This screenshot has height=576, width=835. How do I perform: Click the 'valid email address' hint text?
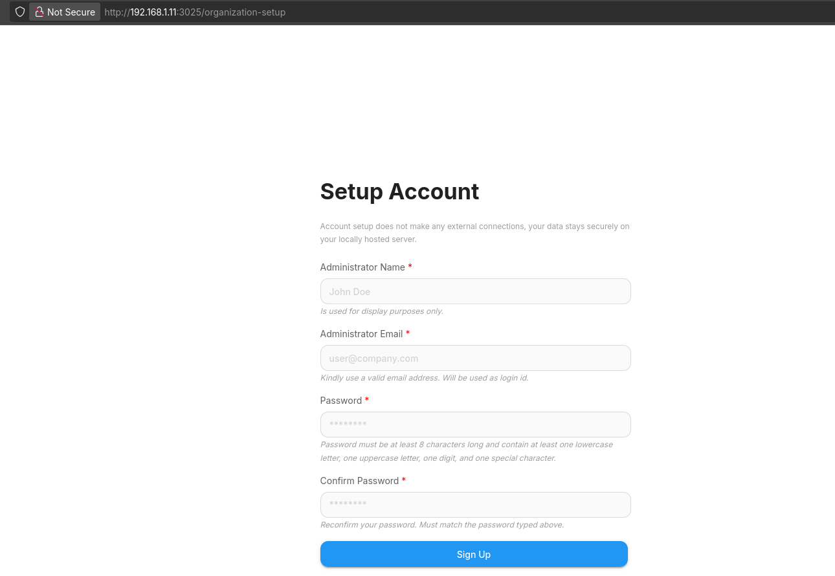tap(424, 378)
